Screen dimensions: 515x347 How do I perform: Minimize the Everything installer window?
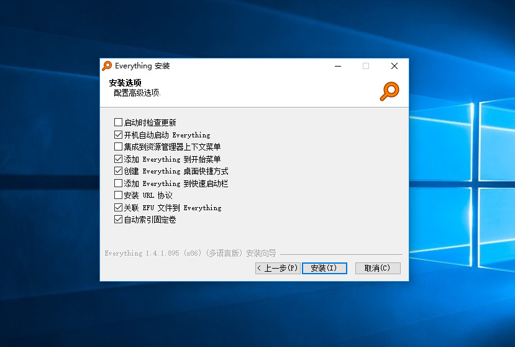coord(338,66)
